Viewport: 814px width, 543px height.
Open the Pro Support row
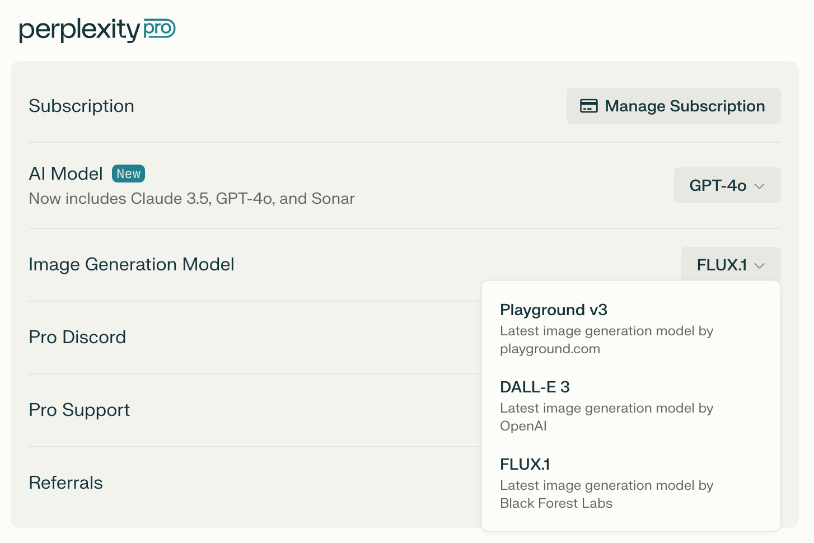(x=79, y=410)
